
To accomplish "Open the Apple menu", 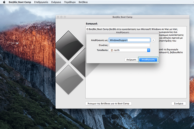I will [x=4, y=2].
